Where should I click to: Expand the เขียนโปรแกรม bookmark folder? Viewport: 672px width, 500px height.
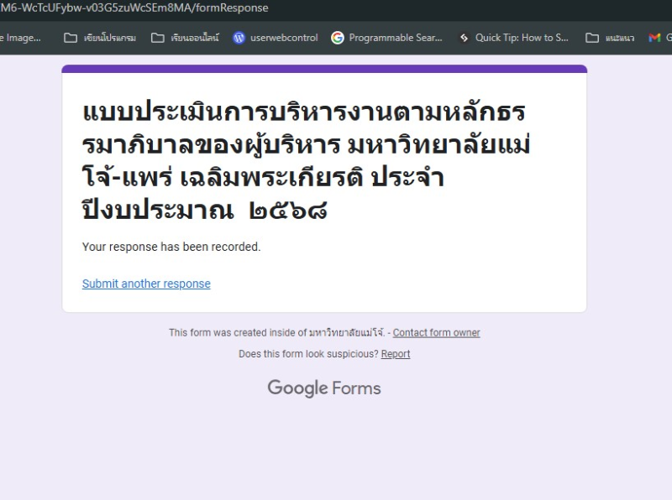100,38
